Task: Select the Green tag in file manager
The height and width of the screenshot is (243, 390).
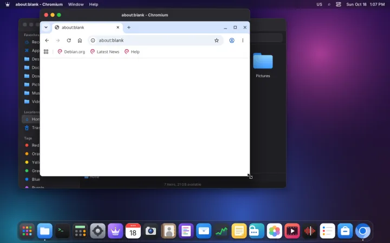Action: click(31, 171)
